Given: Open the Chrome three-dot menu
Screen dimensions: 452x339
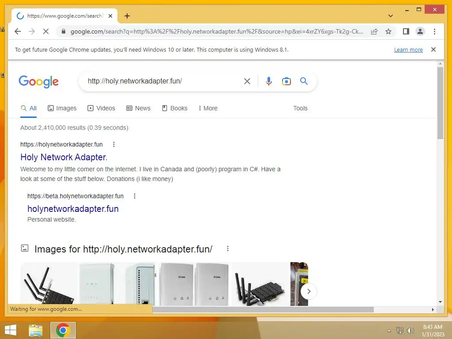Looking at the screenshot, I should pos(434,31).
